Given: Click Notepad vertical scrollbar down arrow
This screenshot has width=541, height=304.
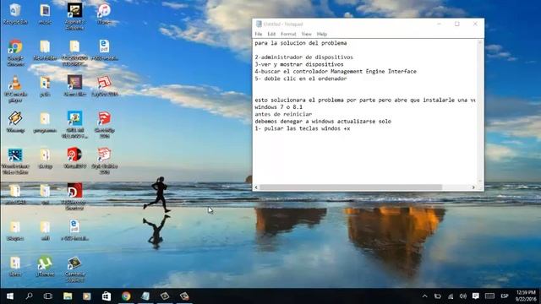Looking at the screenshot, I should (479, 181).
